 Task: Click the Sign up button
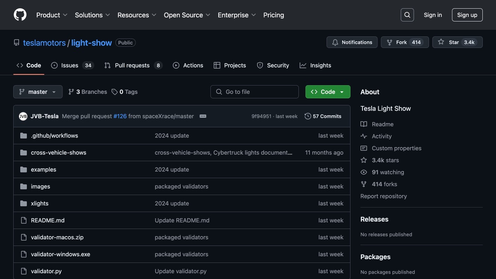(x=467, y=15)
